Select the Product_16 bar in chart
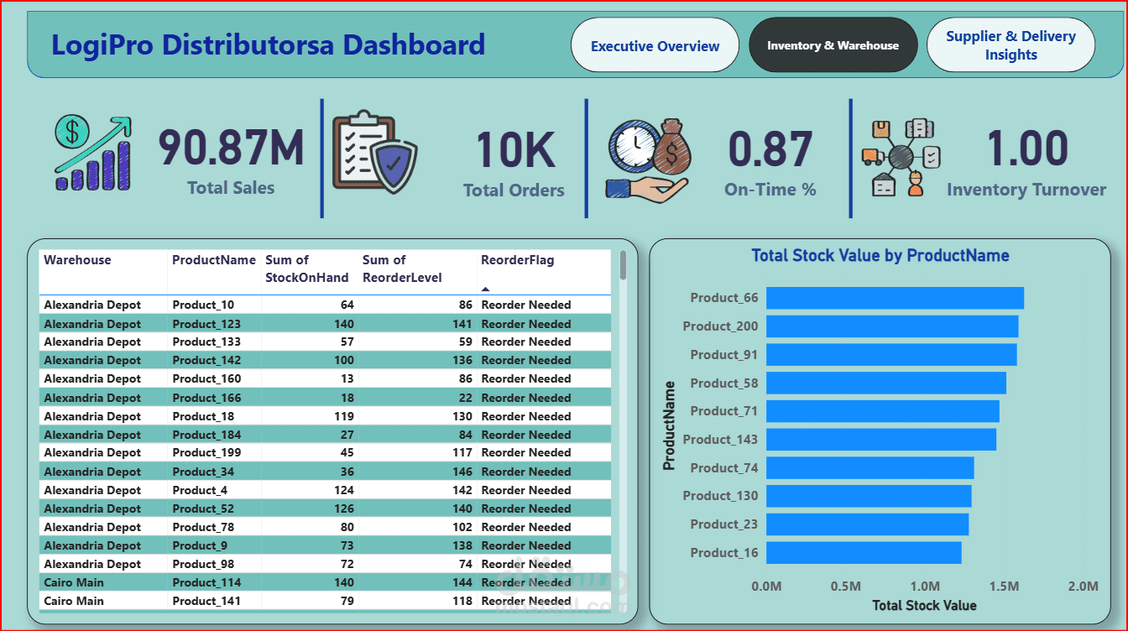The height and width of the screenshot is (631, 1128). tap(864, 552)
